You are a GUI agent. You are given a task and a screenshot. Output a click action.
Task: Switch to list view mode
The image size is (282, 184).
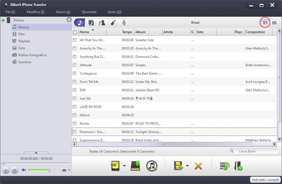point(265,23)
